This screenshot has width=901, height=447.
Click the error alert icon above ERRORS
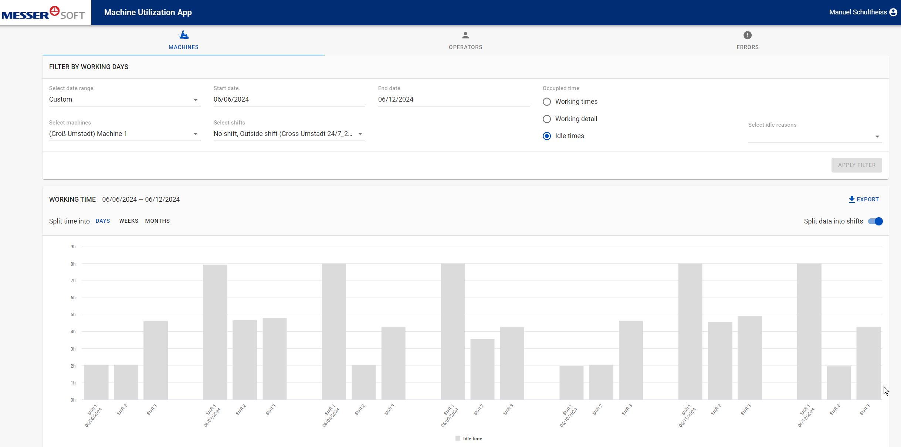[748, 35]
